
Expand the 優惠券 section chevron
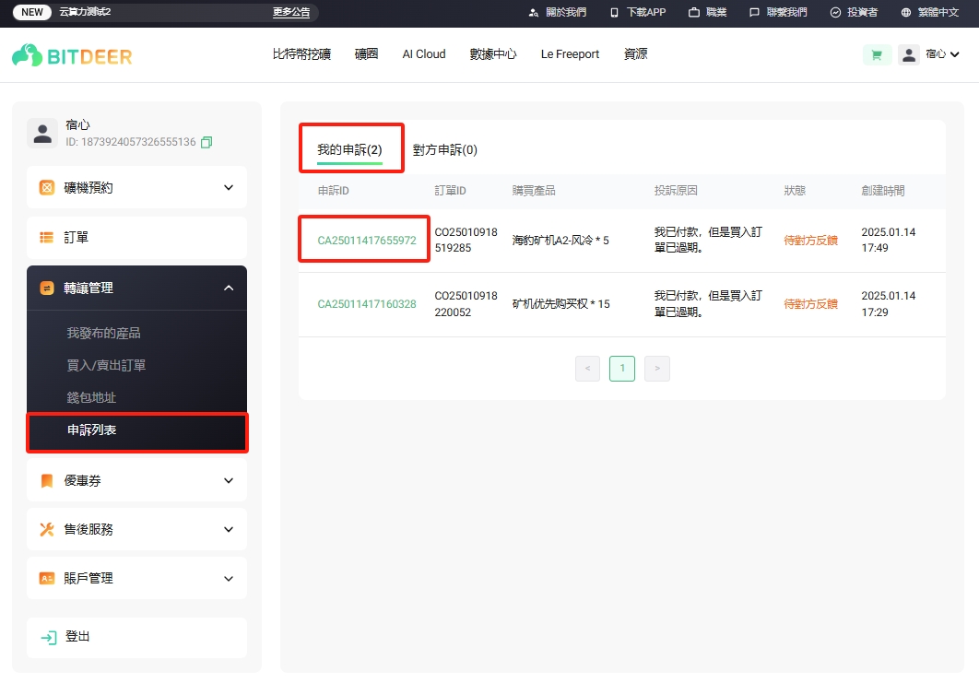point(229,480)
